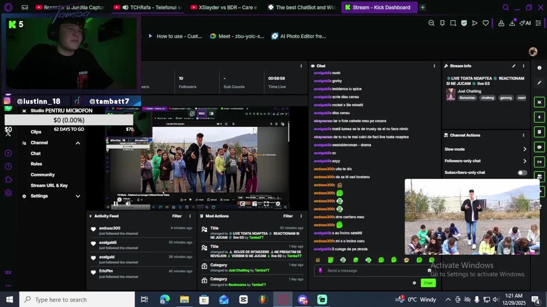This screenshot has height=307, width=547.
Task: Open Stream URL & Key page
Action: point(49,185)
